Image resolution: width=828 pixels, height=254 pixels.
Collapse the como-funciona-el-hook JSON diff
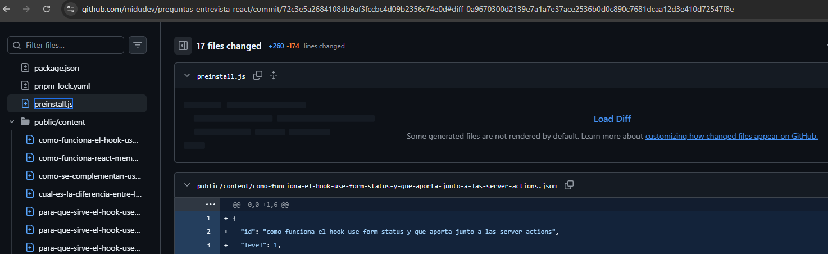coord(186,185)
